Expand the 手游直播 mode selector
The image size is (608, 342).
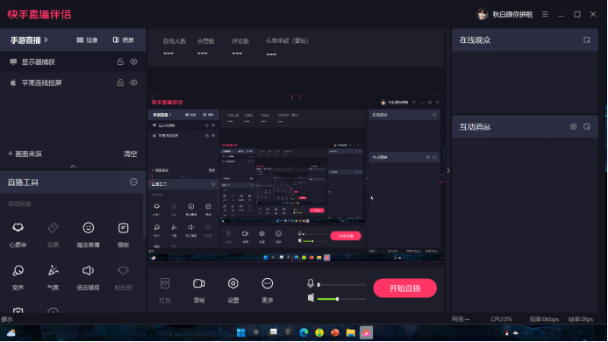29,40
